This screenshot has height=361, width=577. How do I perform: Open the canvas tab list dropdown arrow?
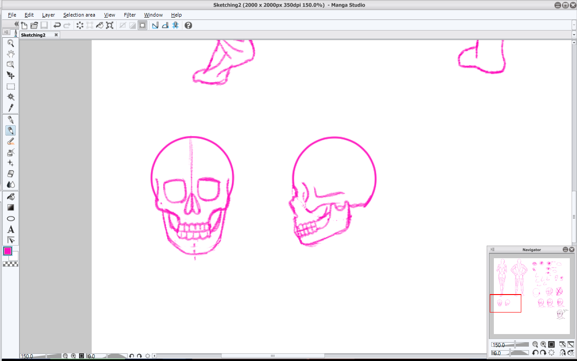click(574, 35)
